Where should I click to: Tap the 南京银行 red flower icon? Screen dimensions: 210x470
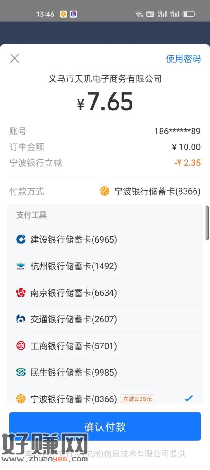click(21, 292)
